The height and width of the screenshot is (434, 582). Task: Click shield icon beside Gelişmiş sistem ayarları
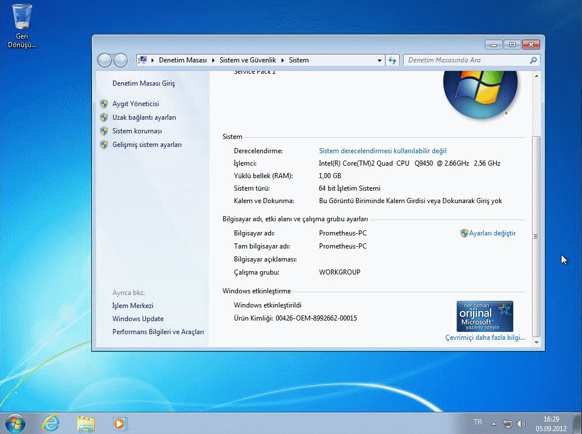click(104, 145)
